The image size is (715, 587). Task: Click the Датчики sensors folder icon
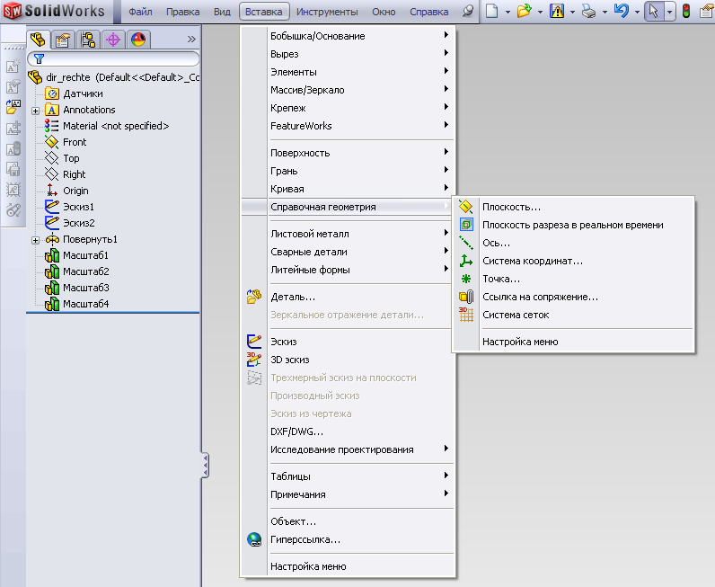52,93
